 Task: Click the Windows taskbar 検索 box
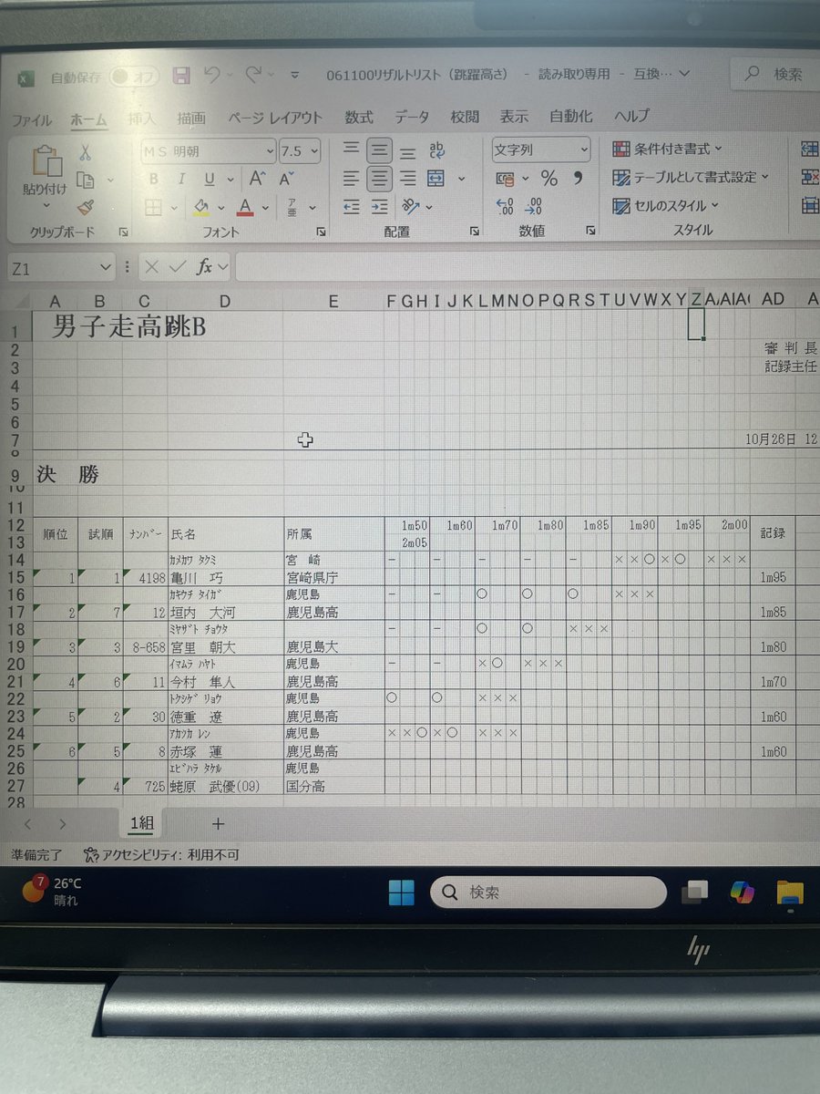click(x=548, y=893)
